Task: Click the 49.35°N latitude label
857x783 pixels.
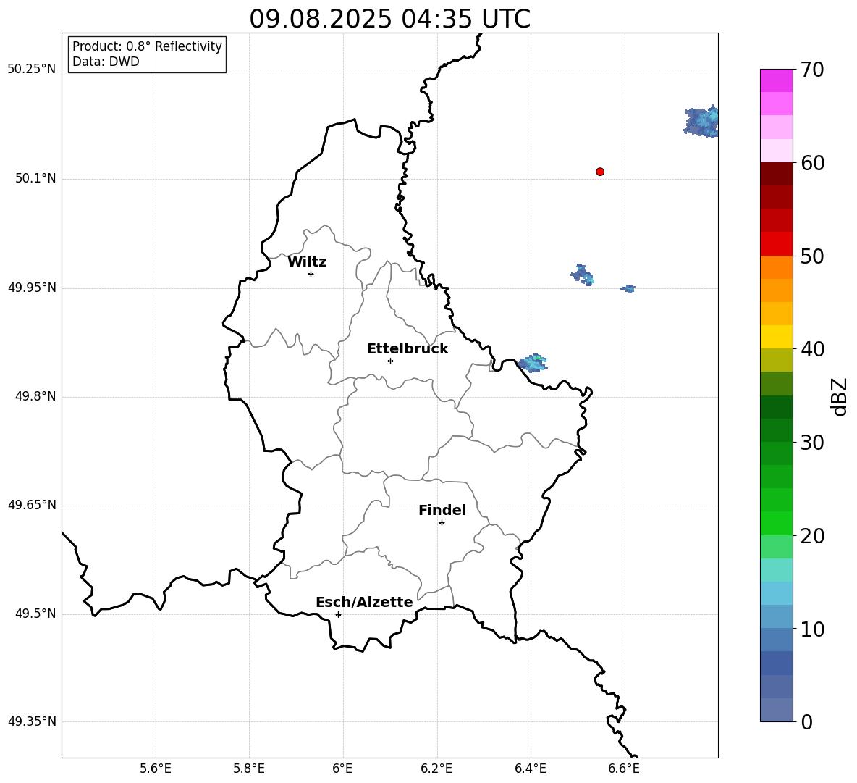Action: pyautogui.click(x=32, y=721)
